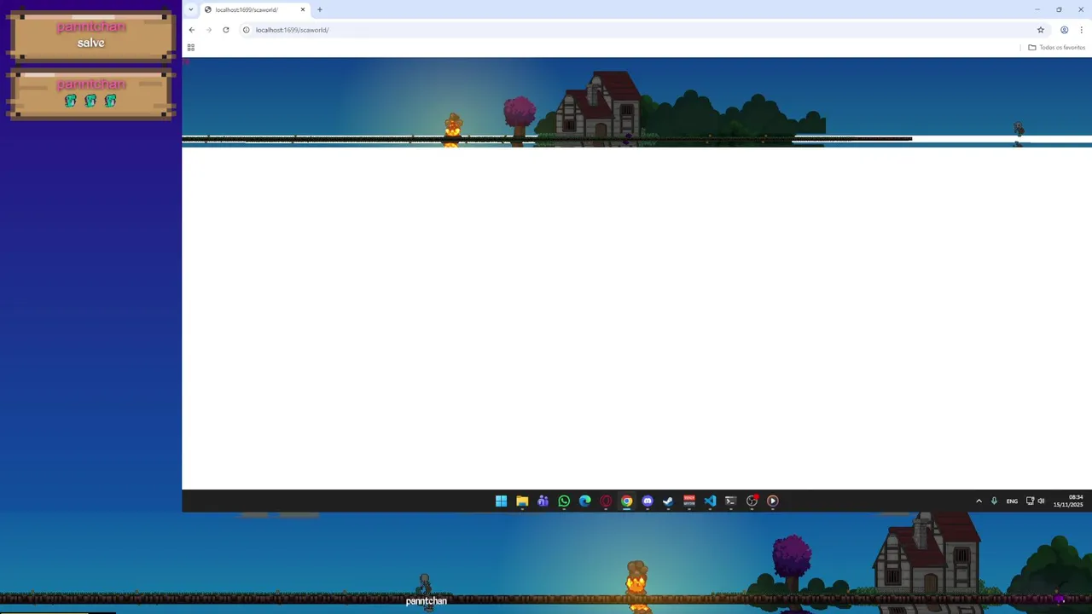View site information icon in the address bar
Image resolution: width=1092 pixels, height=614 pixels.
point(247,30)
